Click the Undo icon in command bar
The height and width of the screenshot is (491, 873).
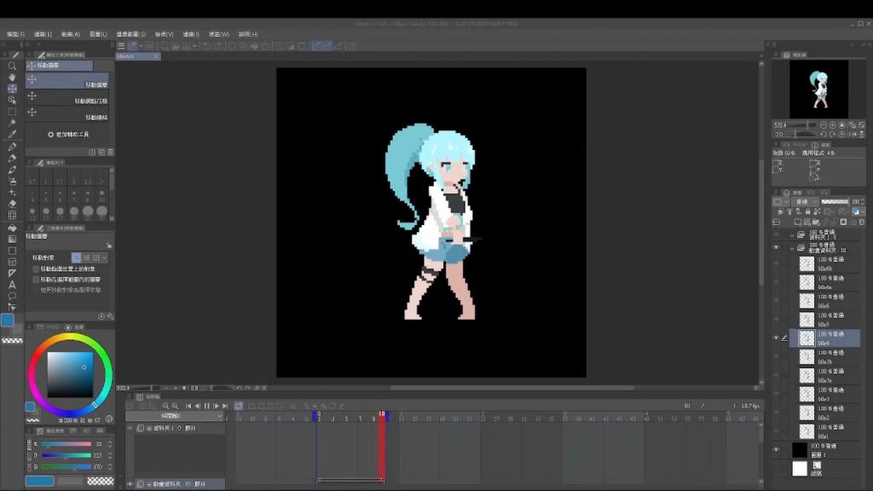point(206,46)
